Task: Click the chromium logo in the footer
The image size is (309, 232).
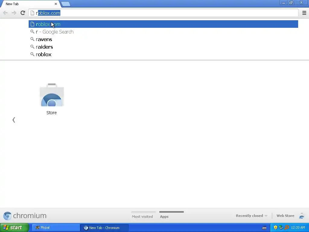Action: 25,216
